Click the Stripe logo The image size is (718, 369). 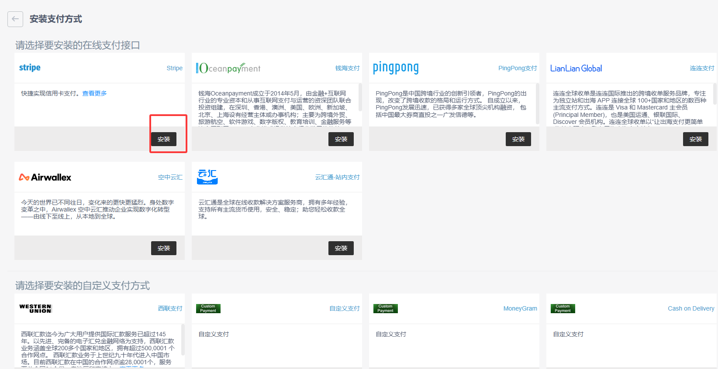click(x=30, y=68)
